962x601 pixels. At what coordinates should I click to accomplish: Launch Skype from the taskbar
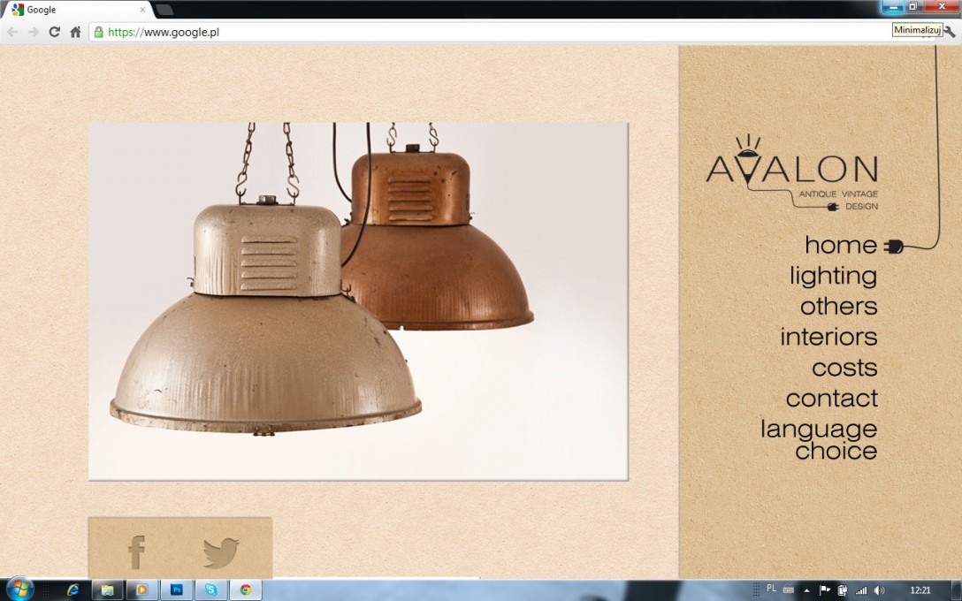[x=211, y=590]
